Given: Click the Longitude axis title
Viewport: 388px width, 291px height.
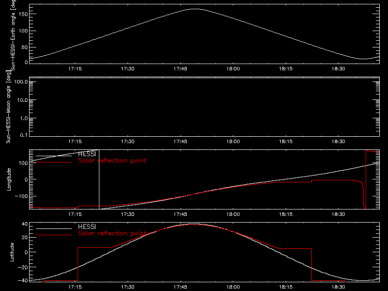Looking at the screenshot, I should [9, 179].
